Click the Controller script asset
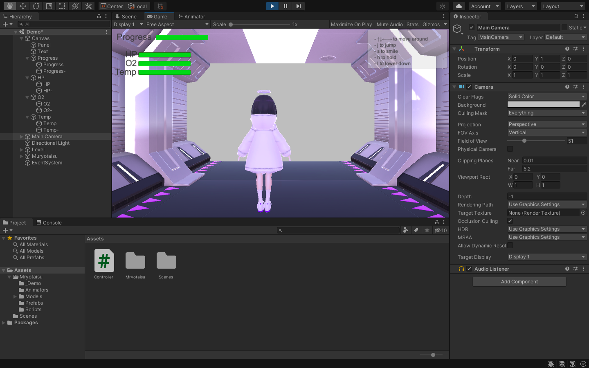Viewport: 589px width, 368px height. click(104, 264)
